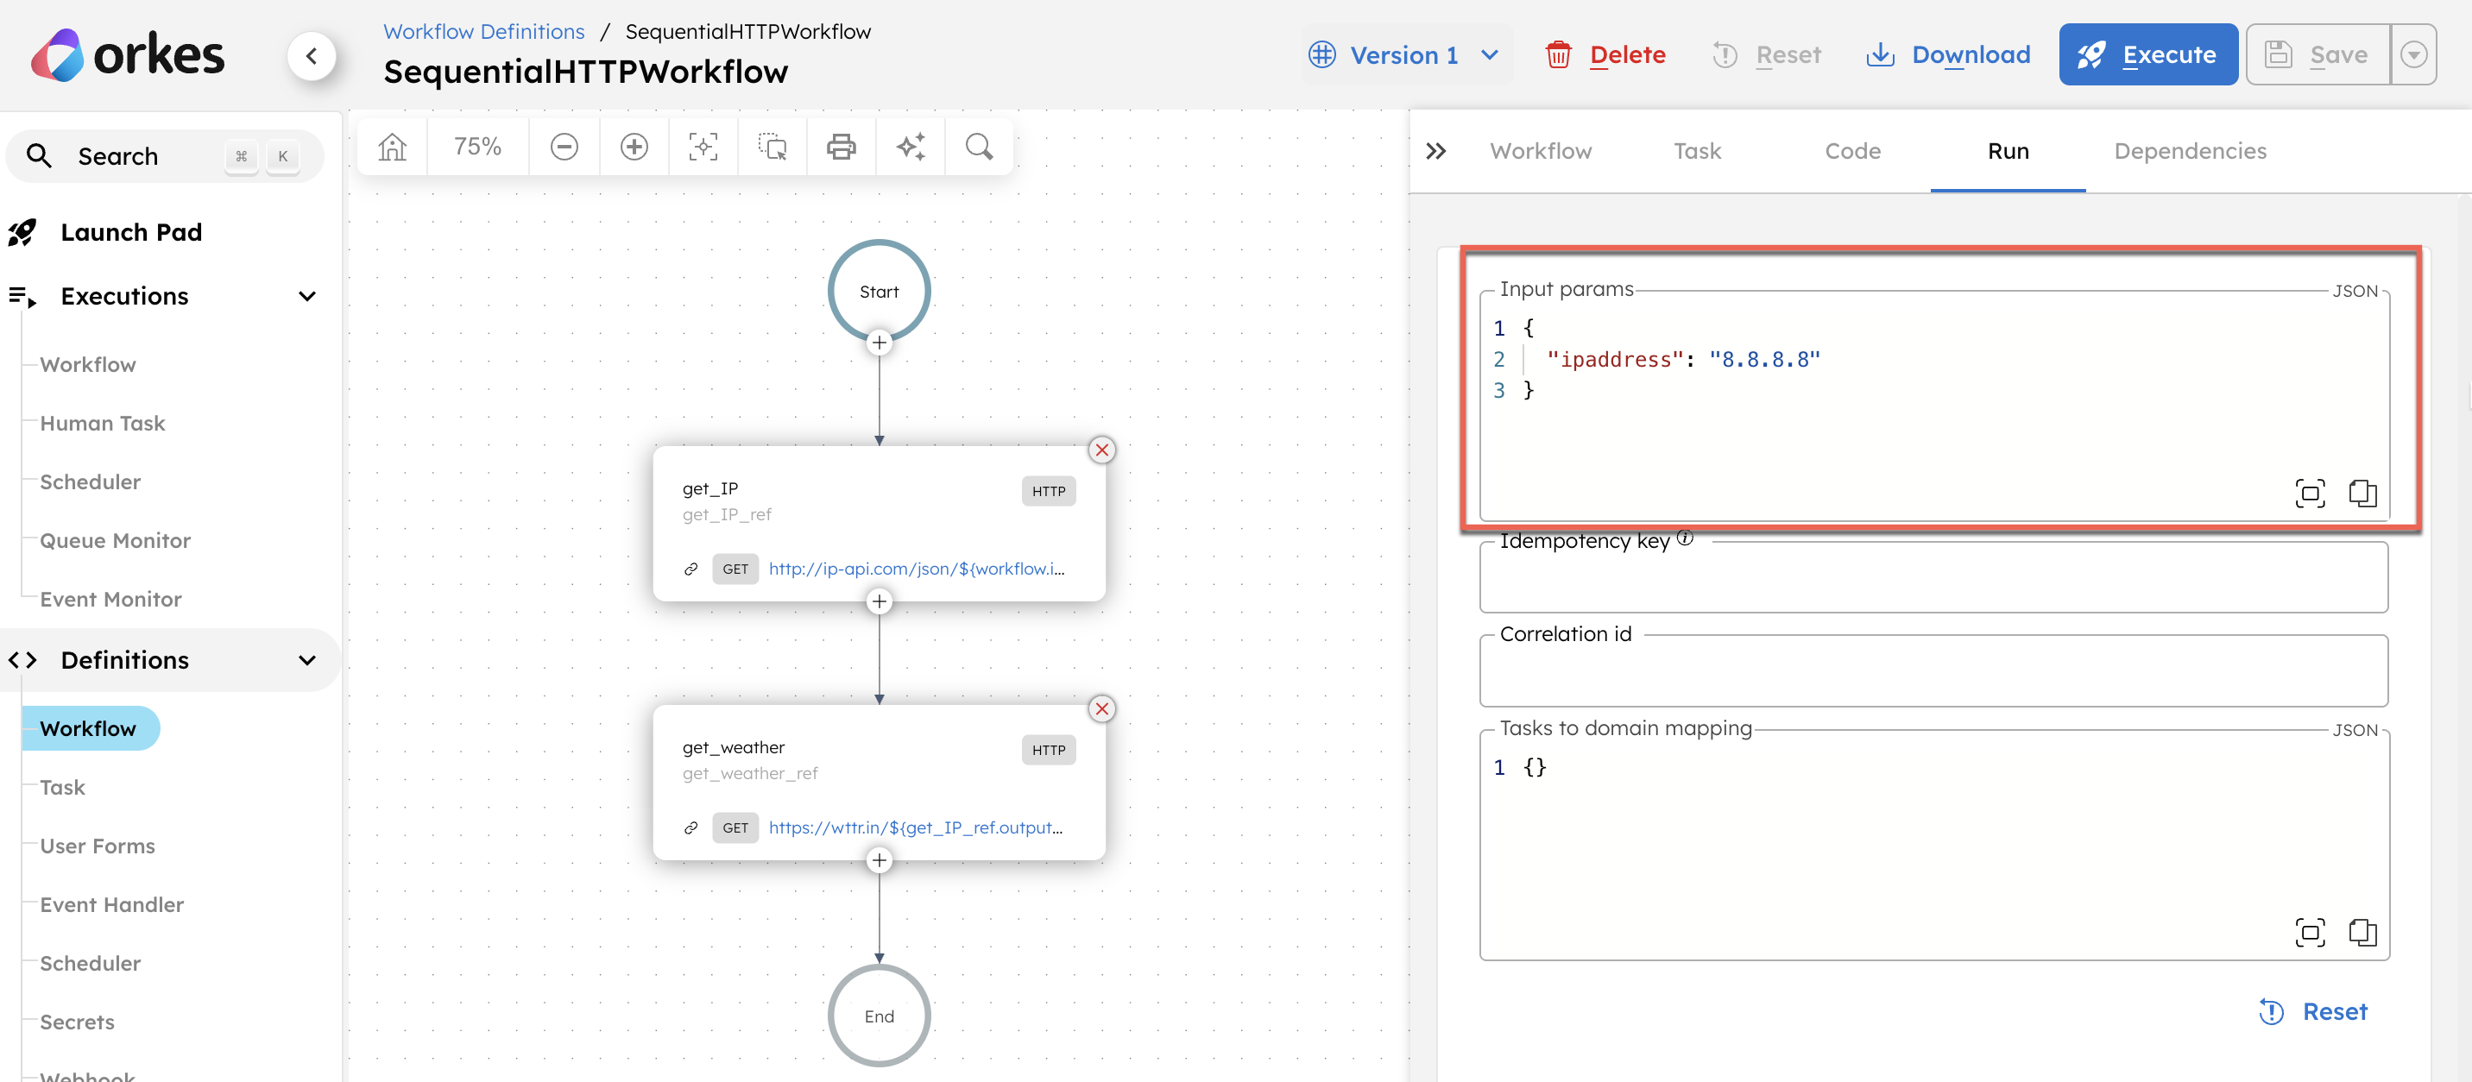2472x1082 pixels.
Task: Open Scheduler under Executions
Action: tap(89, 481)
